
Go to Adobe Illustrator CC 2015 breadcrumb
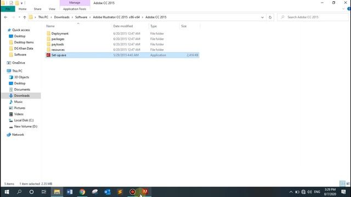(x=116, y=17)
